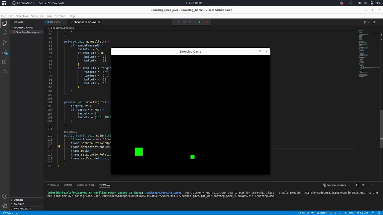Open the Selection menu

click(22, 16)
